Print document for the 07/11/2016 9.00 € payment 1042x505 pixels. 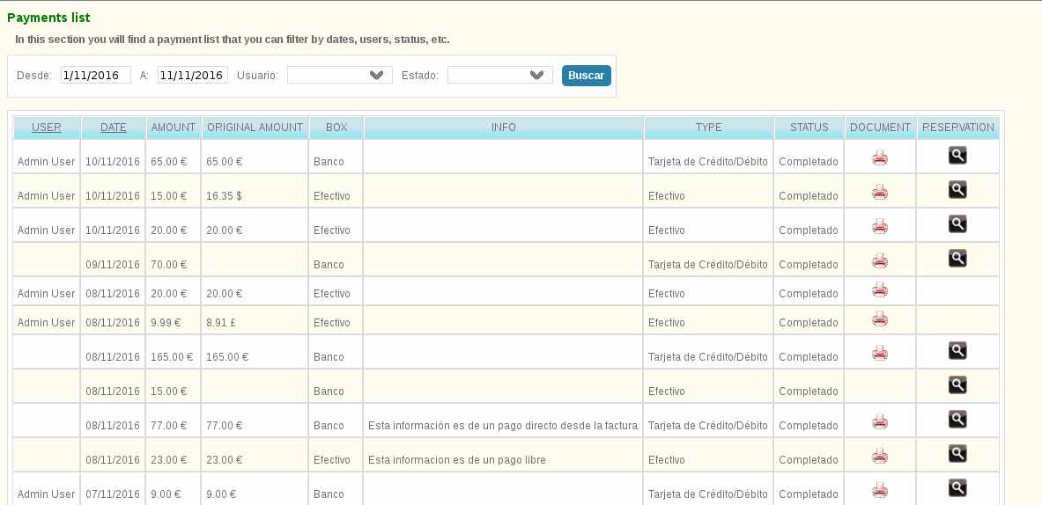pos(880,490)
